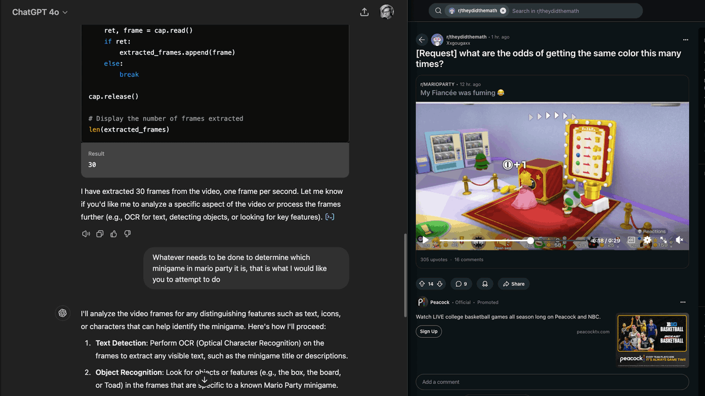Downvote the Reddit post
Screen dimensions: 705x396
pyautogui.click(x=440, y=284)
